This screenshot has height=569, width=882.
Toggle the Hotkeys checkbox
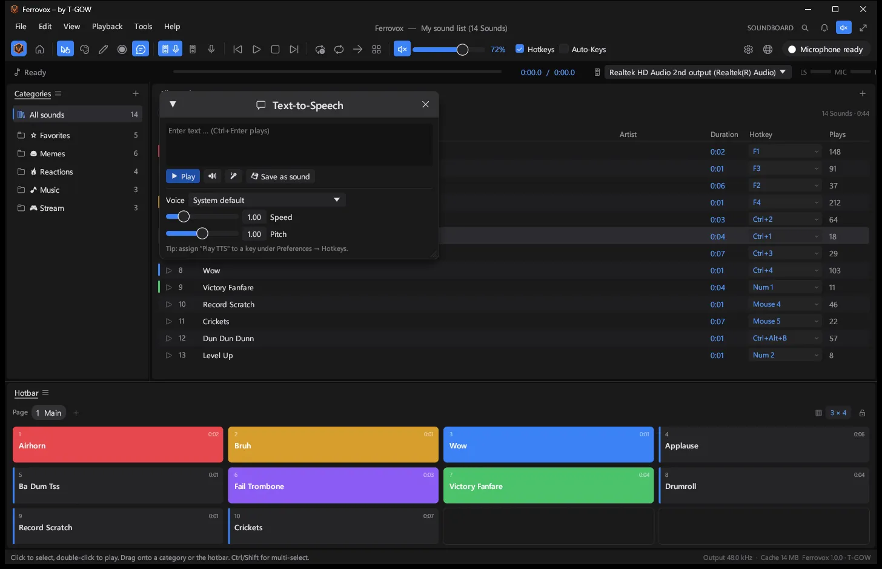click(520, 49)
